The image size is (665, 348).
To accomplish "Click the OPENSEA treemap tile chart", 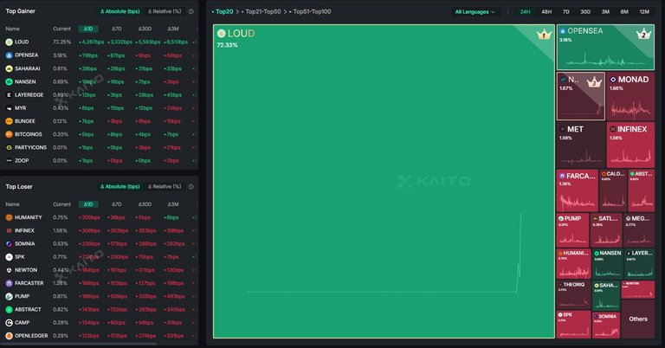I will [605, 60].
